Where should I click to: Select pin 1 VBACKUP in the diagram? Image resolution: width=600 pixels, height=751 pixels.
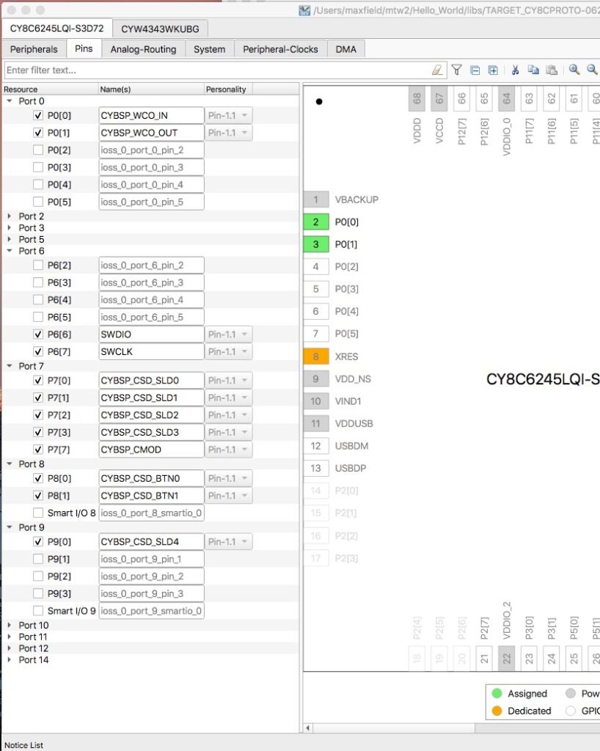click(315, 199)
